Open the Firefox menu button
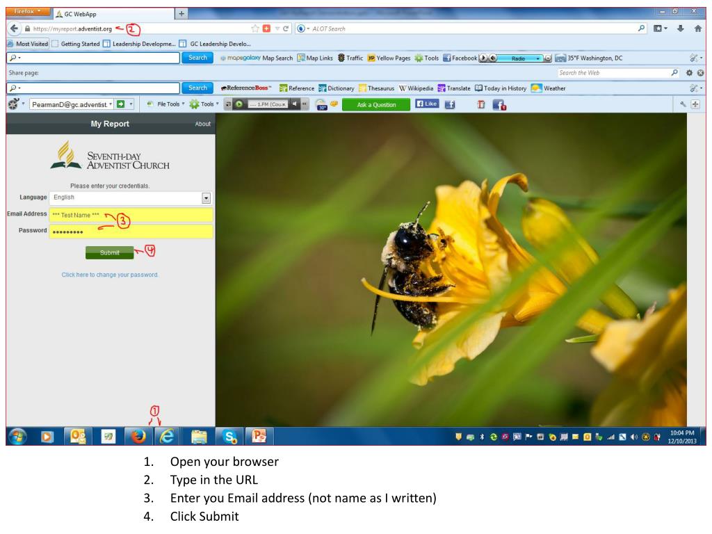Viewport: 712px width, 534px height. (28, 11)
